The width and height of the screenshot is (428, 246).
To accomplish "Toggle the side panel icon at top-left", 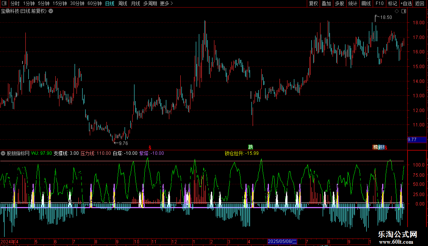I will coord(4,3).
